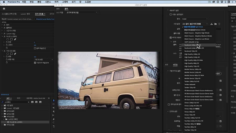Choose Facebook 1080p Full HD preset
This screenshot has height=133, width=236.
(199, 45)
